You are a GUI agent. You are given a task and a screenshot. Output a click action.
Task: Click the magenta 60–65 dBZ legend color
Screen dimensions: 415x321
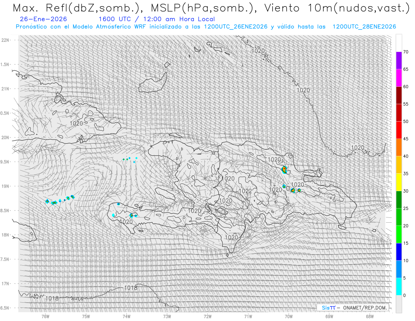pos(399,78)
